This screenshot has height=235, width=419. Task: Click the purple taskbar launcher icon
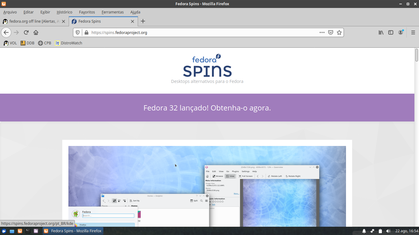36,231
